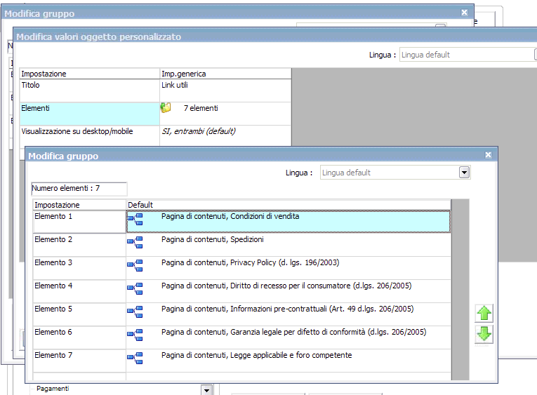Viewport: 537px width, 395px height.
Task: Move element down with green arrow
Action: (484, 335)
